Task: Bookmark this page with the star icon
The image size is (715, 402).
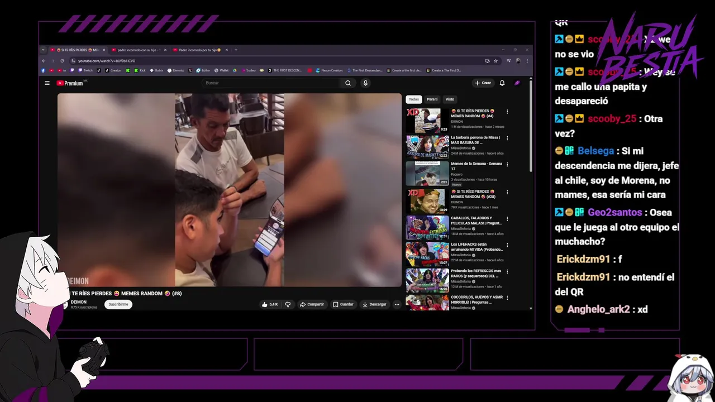Action: coord(495,61)
